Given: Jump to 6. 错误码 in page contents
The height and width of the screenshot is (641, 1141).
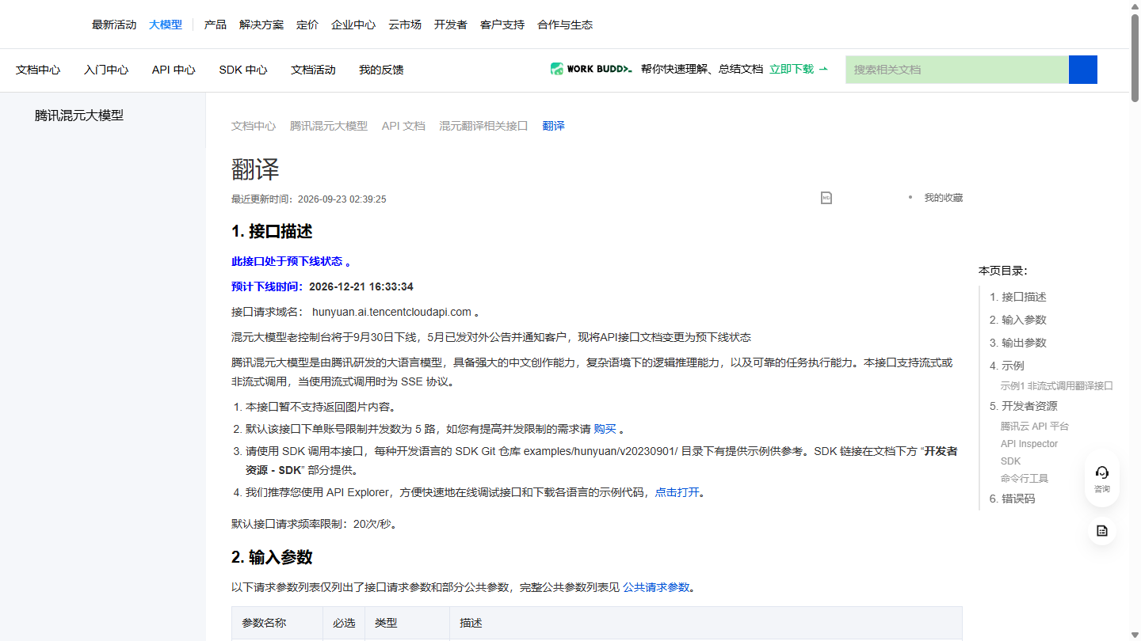Looking at the screenshot, I should [x=1013, y=499].
